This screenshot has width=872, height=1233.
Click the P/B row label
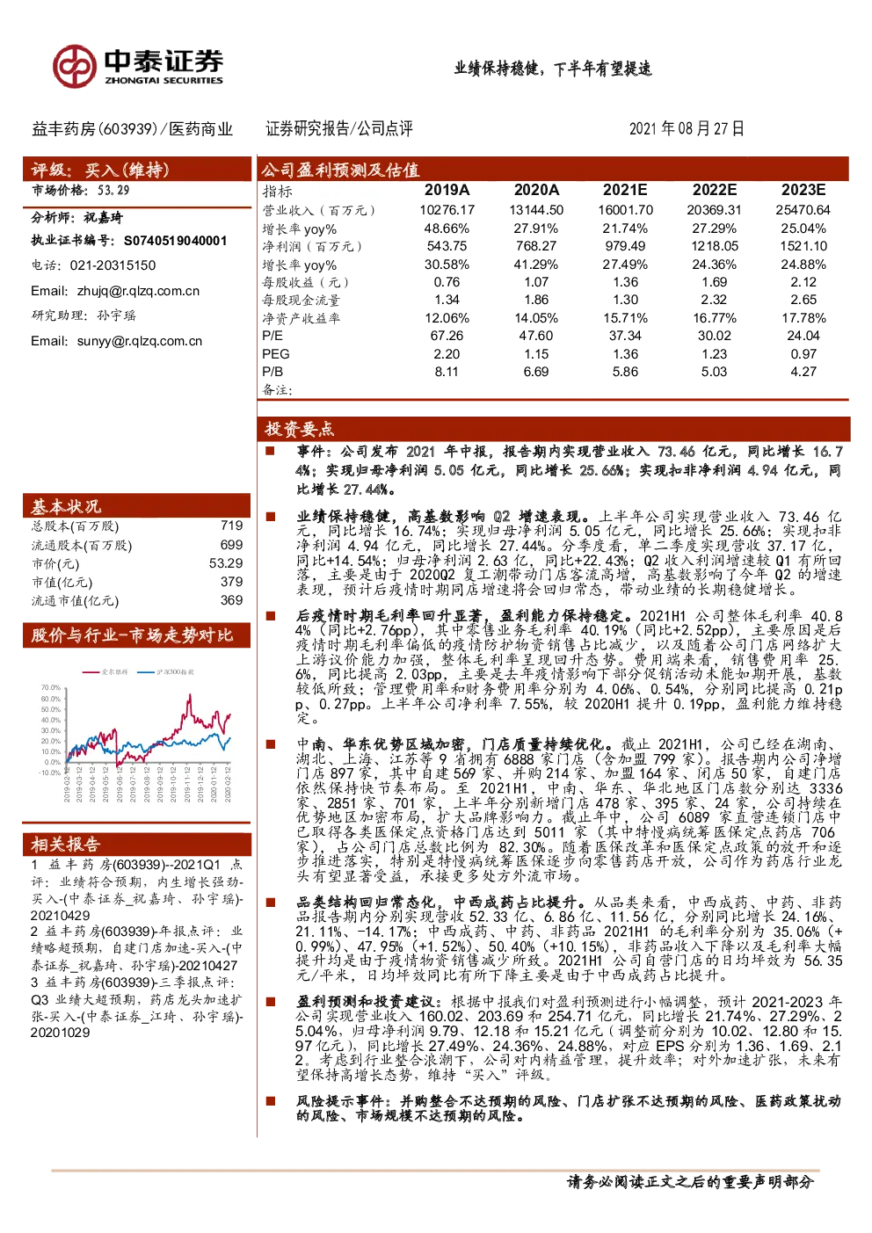tap(272, 372)
